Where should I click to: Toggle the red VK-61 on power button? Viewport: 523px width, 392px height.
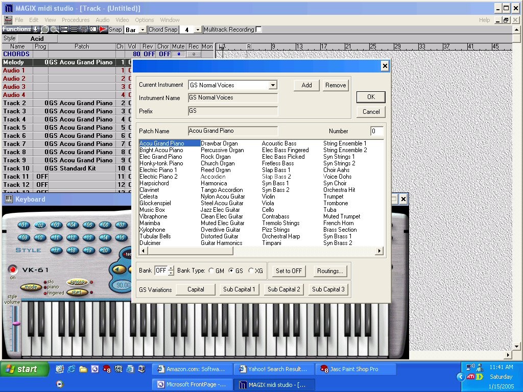click(x=13, y=269)
